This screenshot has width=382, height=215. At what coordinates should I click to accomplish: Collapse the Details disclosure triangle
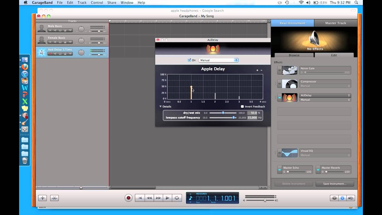[161, 107]
